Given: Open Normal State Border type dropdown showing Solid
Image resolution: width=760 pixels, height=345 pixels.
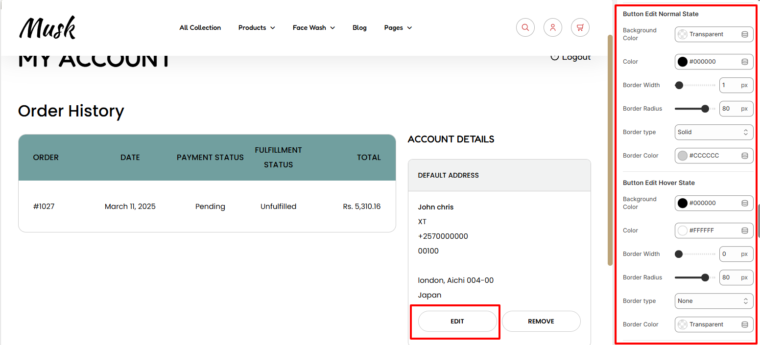Looking at the screenshot, I should click(714, 132).
